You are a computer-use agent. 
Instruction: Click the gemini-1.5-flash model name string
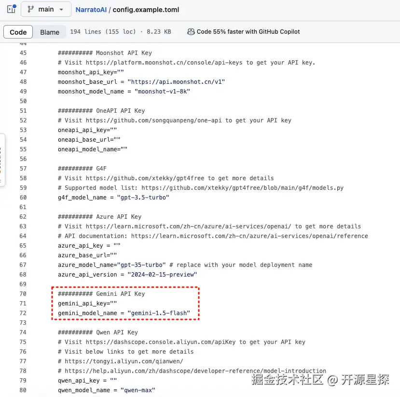tap(159, 313)
